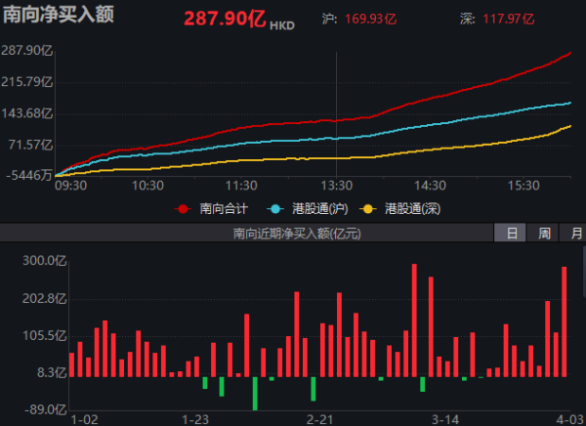Toggle the cyan 港股通(沪) legend marker
The width and height of the screenshot is (586, 426).
click(x=274, y=208)
